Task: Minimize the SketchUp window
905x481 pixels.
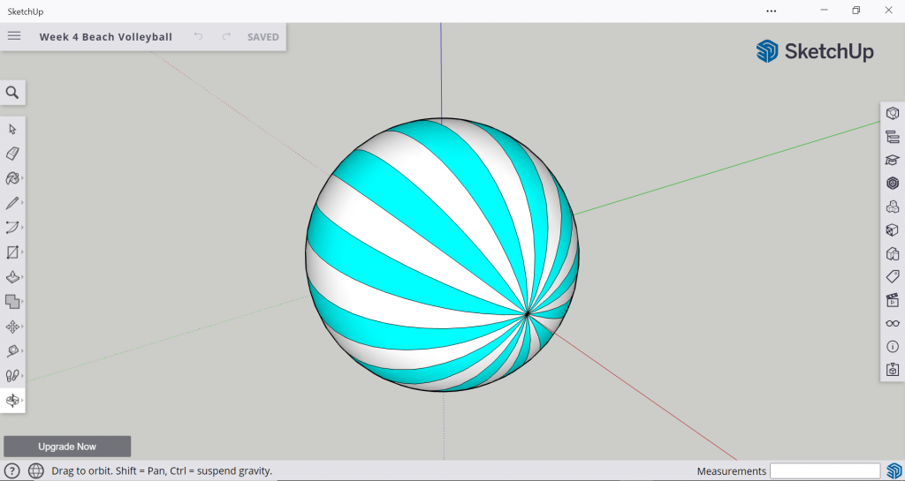Action: (823, 11)
